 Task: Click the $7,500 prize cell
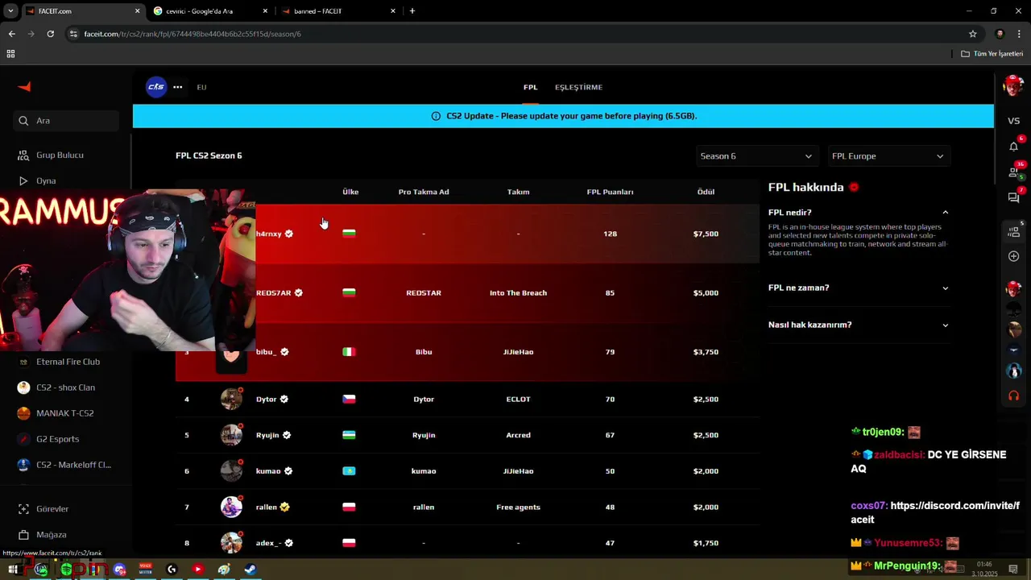coord(706,234)
